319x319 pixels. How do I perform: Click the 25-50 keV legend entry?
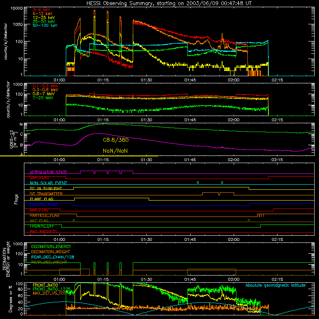(44, 22)
